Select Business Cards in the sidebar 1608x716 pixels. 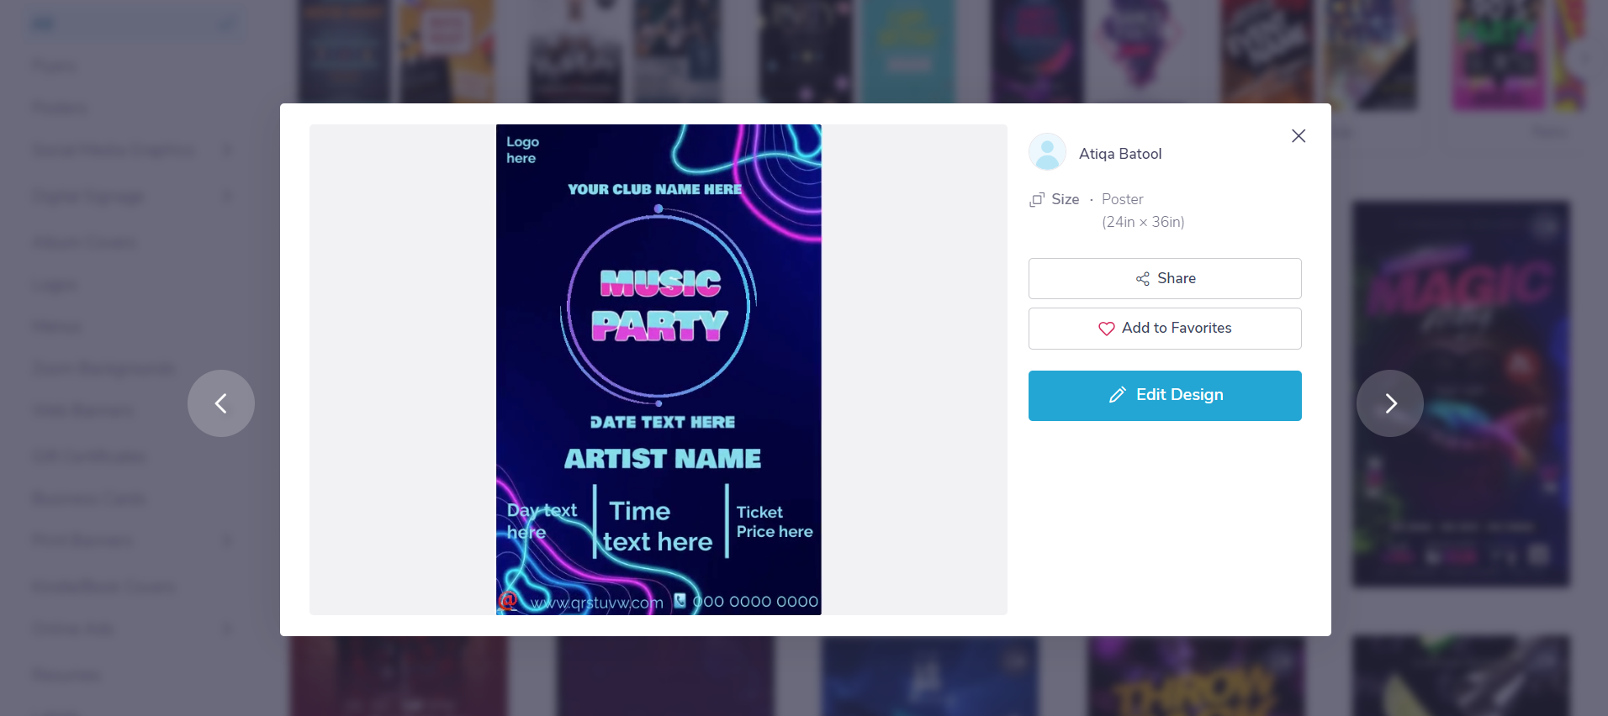(x=89, y=498)
